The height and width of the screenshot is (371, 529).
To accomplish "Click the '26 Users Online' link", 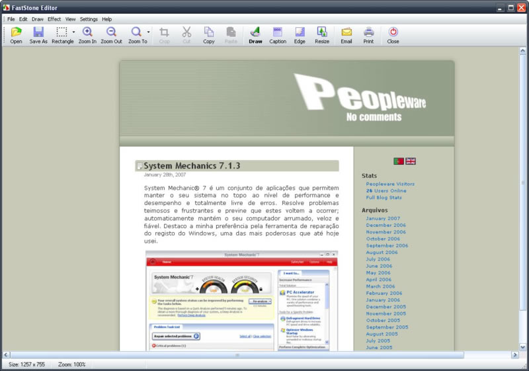I will 386,190.
